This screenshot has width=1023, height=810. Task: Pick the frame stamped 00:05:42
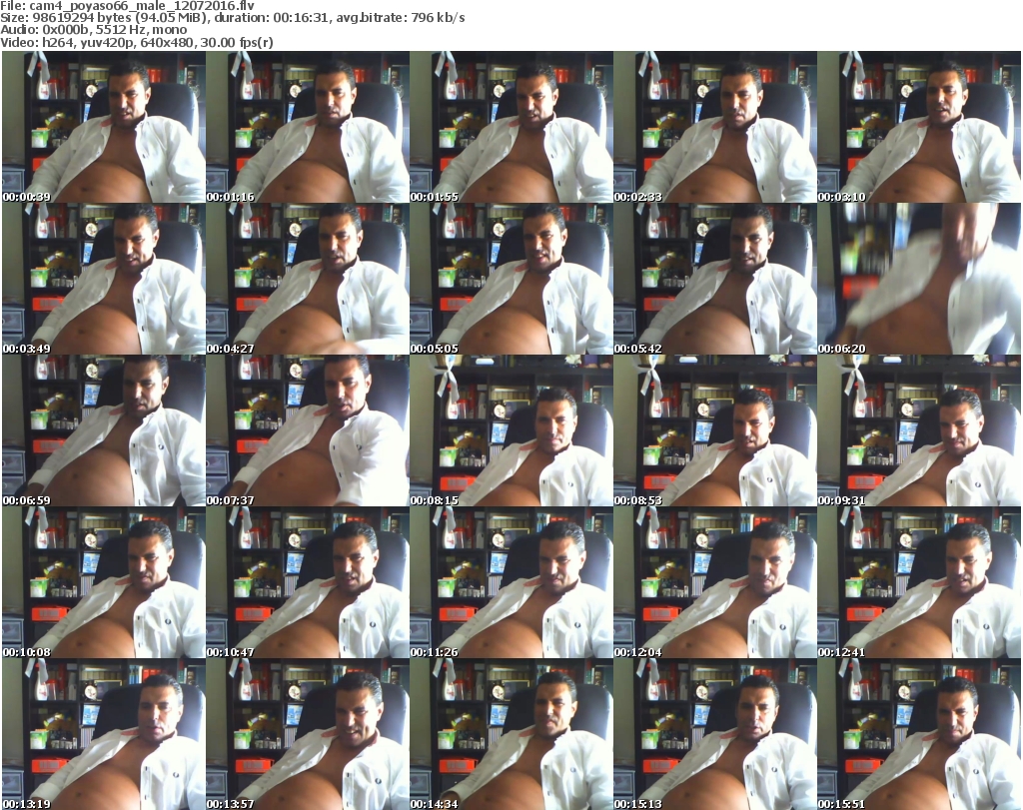point(714,279)
